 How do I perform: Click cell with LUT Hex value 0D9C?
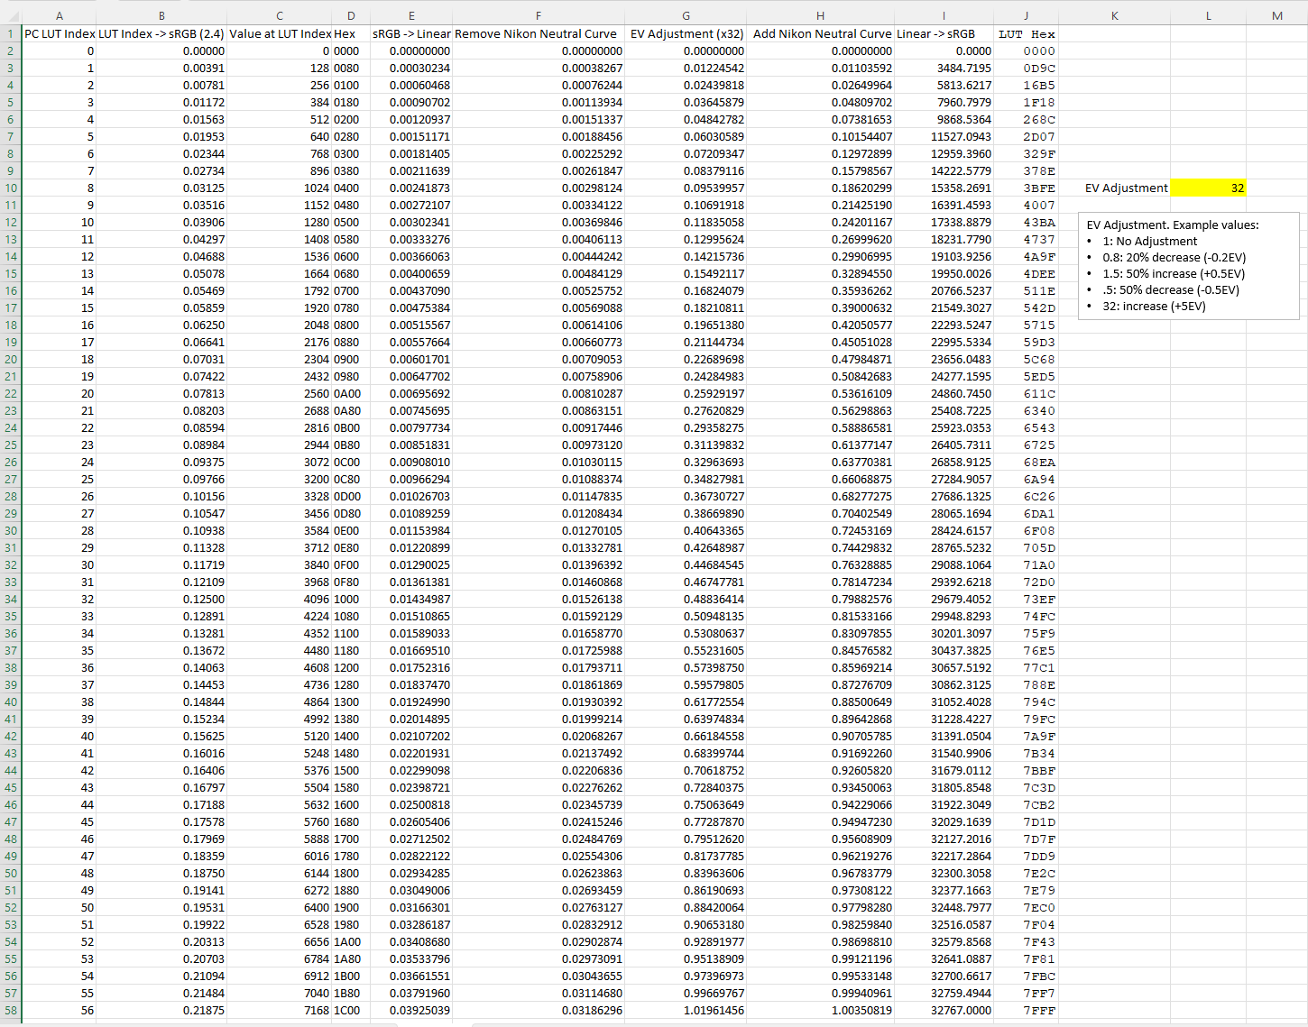1027,68
